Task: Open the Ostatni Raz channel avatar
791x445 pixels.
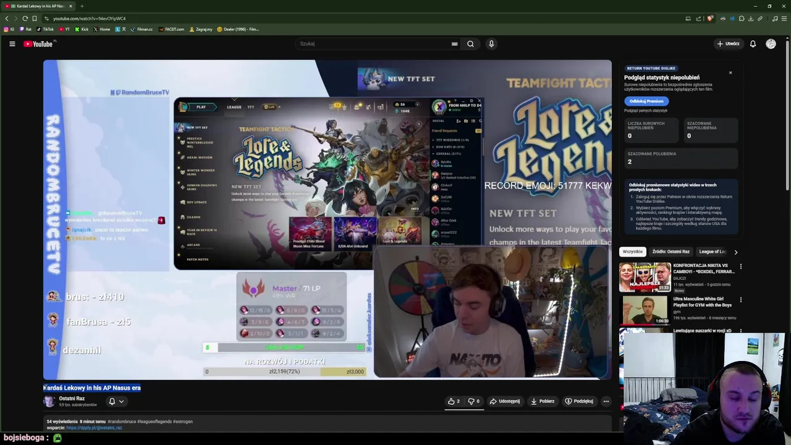Action: [49, 401]
